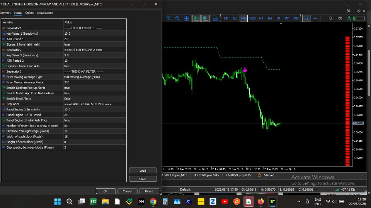
Task: Edit Filter Moving Average Period value 200
Action: [x=95, y=82]
